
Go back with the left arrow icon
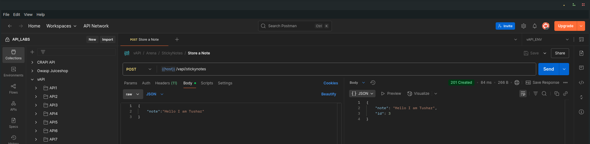pyautogui.click(x=10, y=26)
